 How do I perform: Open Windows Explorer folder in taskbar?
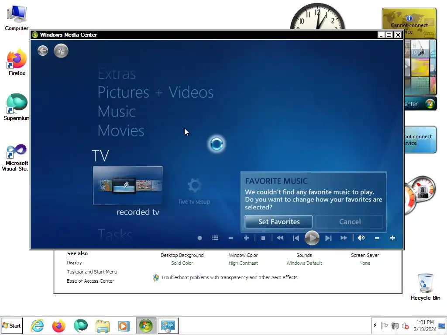pyautogui.click(x=102, y=325)
